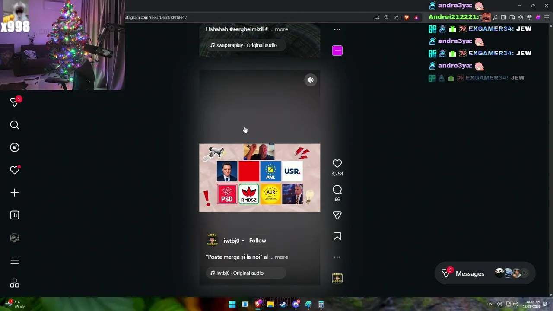
Task: Expand sergheimizil caption with more
Action: [281, 29]
